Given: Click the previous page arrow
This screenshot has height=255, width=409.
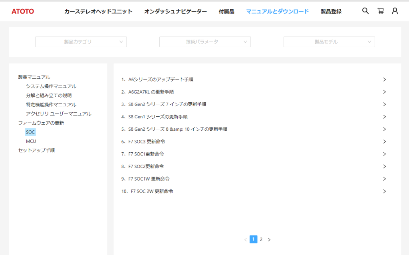Looking at the screenshot, I should coord(246,239).
